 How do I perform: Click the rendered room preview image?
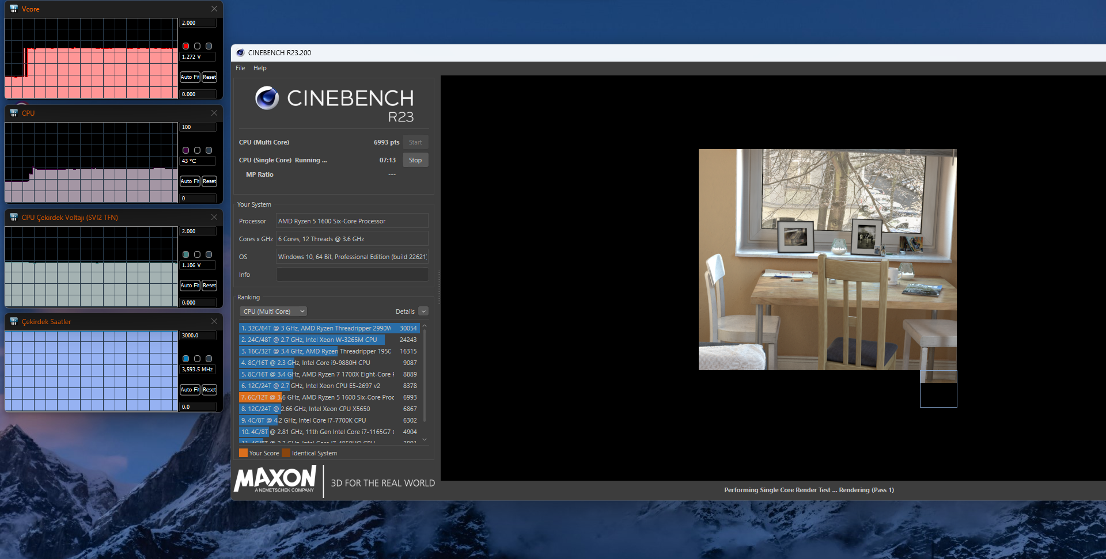tap(827, 260)
